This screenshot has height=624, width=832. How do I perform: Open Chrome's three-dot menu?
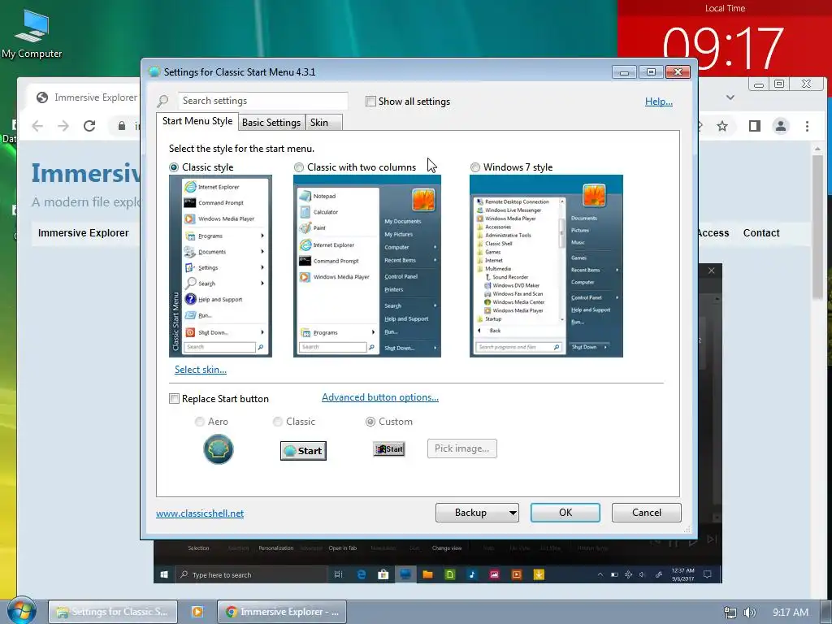pos(807,126)
